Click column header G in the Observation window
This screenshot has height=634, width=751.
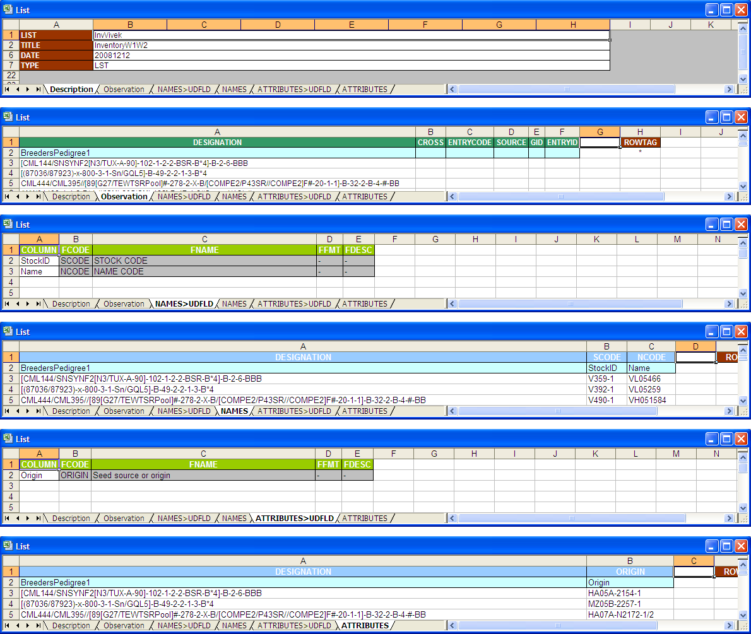point(600,132)
